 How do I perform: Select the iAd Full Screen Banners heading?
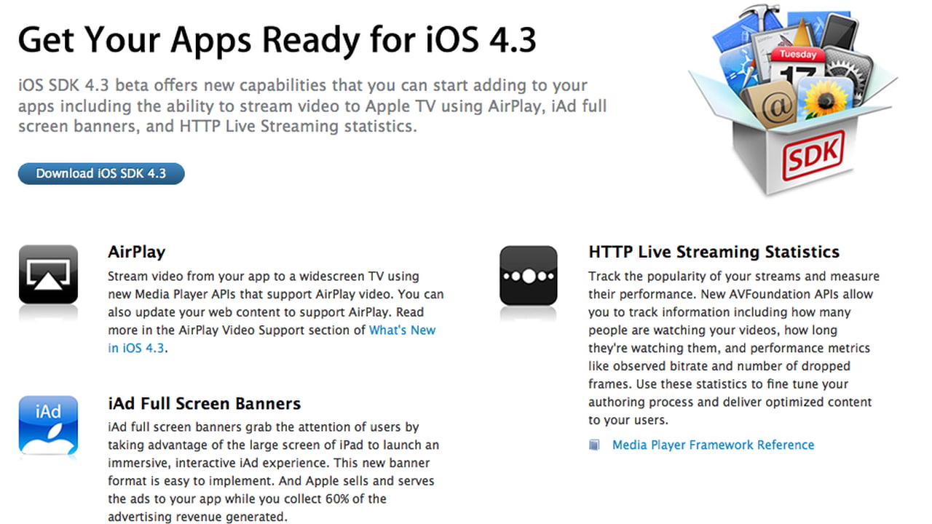pyautogui.click(x=204, y=403)
